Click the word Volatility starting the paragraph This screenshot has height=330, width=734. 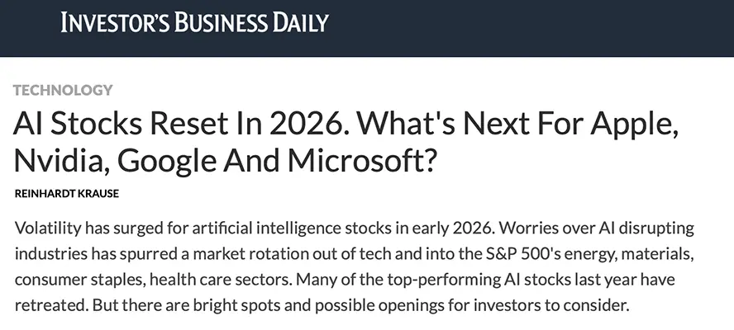click(x=48, y=227)
